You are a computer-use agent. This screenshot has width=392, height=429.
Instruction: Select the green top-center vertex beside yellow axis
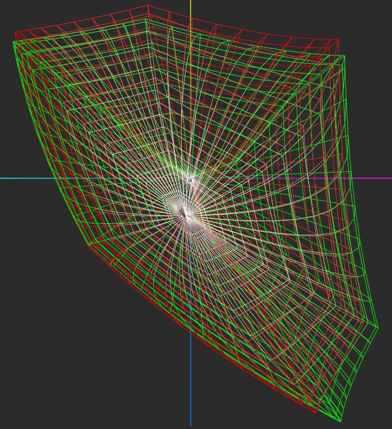tap(147, 20)
